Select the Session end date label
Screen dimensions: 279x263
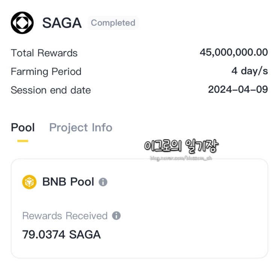(x=51, y=90)
